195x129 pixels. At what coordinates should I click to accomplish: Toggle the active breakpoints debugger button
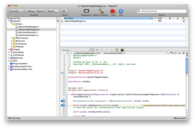point(92,50)
